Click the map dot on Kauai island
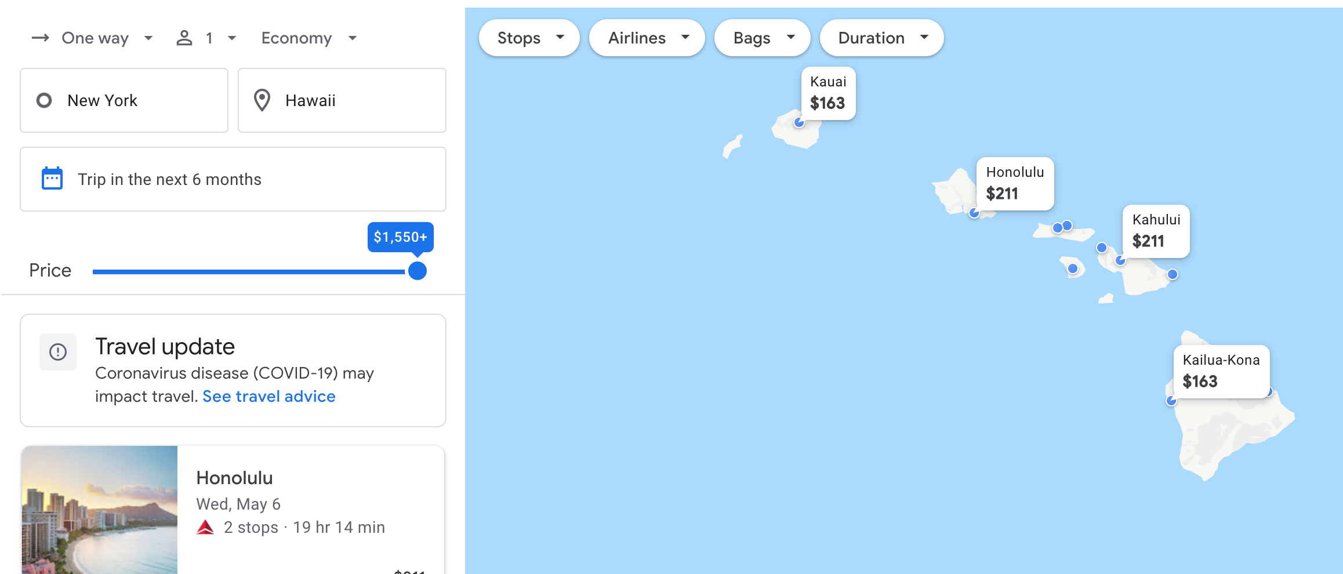The height and width of the screenshot is (574, 1343). coord(799,122)
